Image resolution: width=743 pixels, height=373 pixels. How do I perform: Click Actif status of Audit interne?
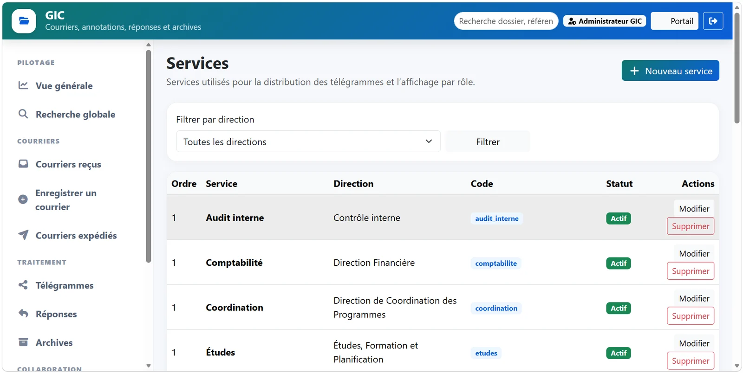click(x=618, y=219)
